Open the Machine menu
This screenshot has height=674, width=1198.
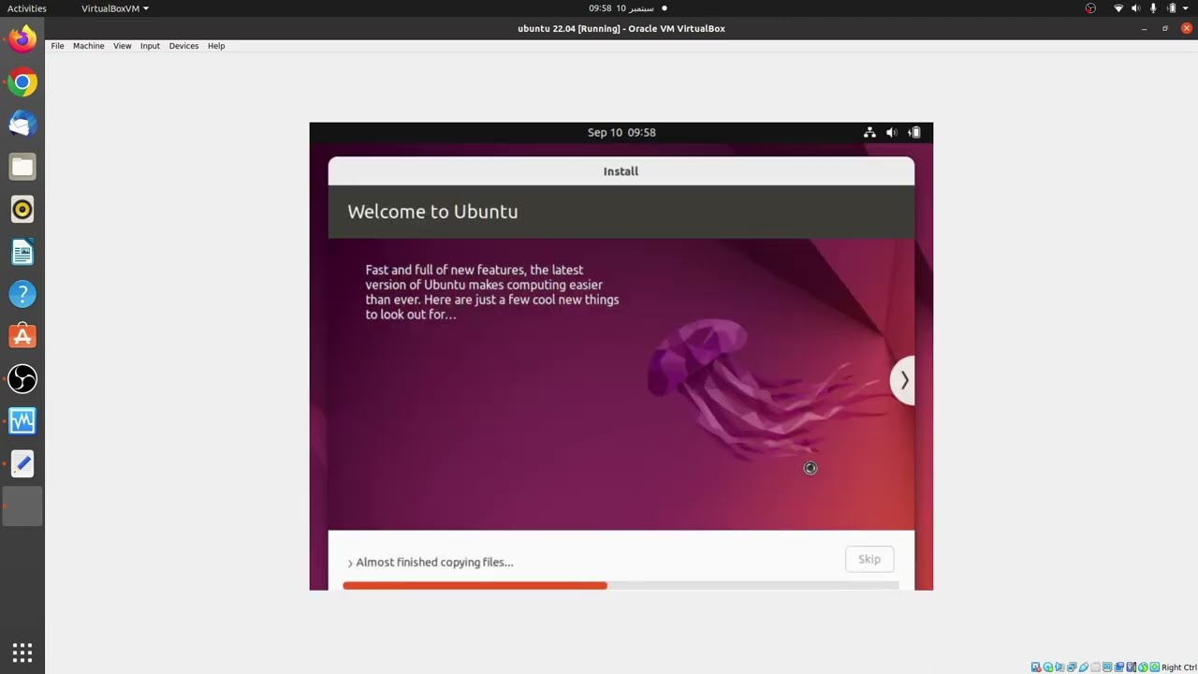[89, 46]
